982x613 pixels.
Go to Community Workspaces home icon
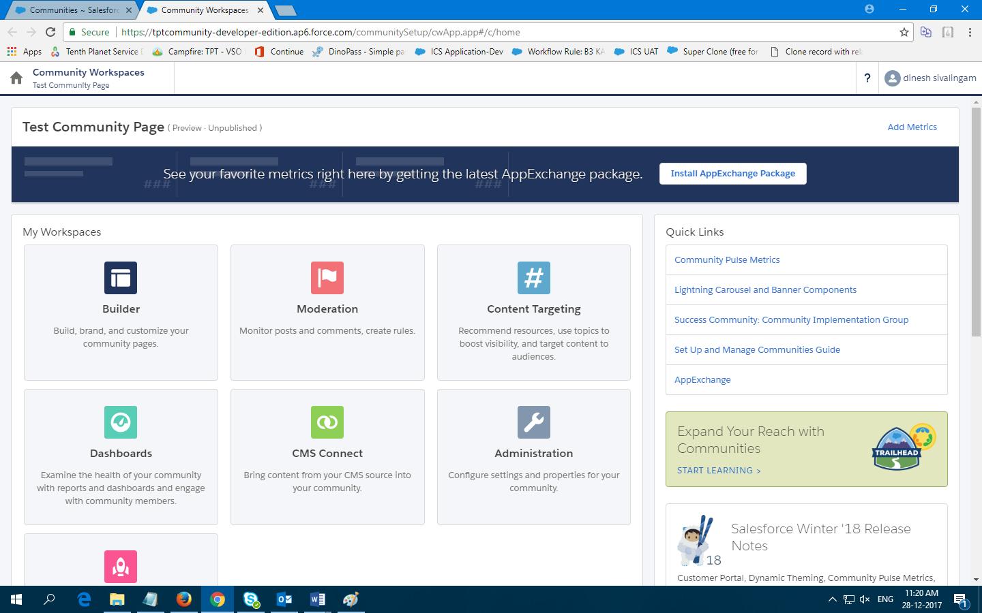click(16, 78)
